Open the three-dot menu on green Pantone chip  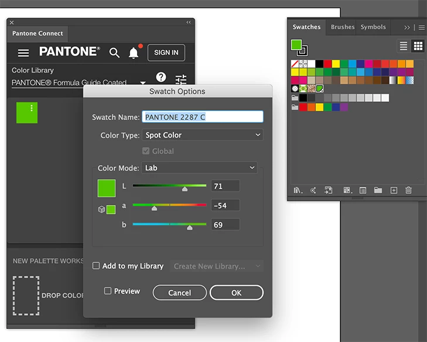tap(32, 108)
